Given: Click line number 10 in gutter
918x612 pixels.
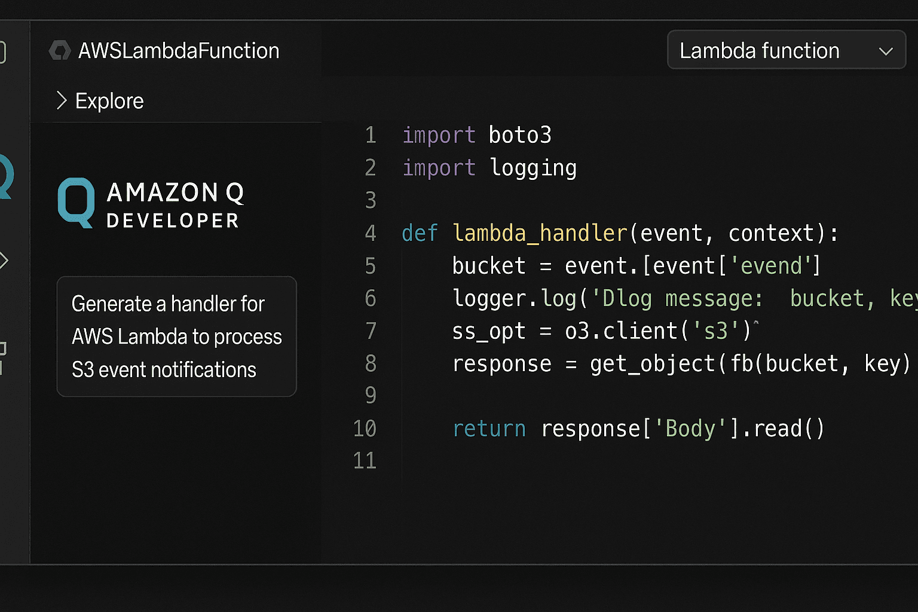Looking at the screenshot, I should click(365, 429).
